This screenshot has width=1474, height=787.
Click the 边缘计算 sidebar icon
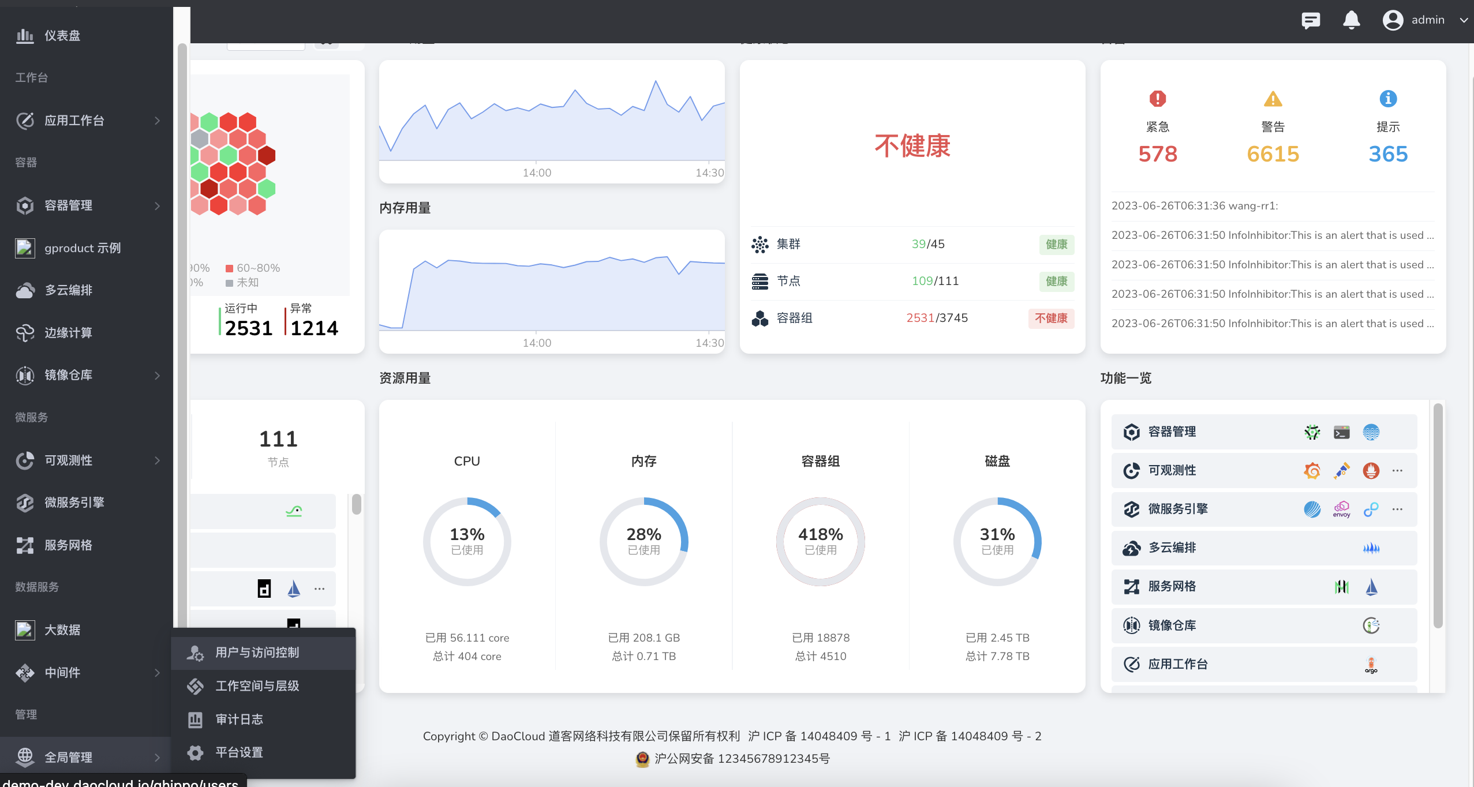[x=25, y=333]
